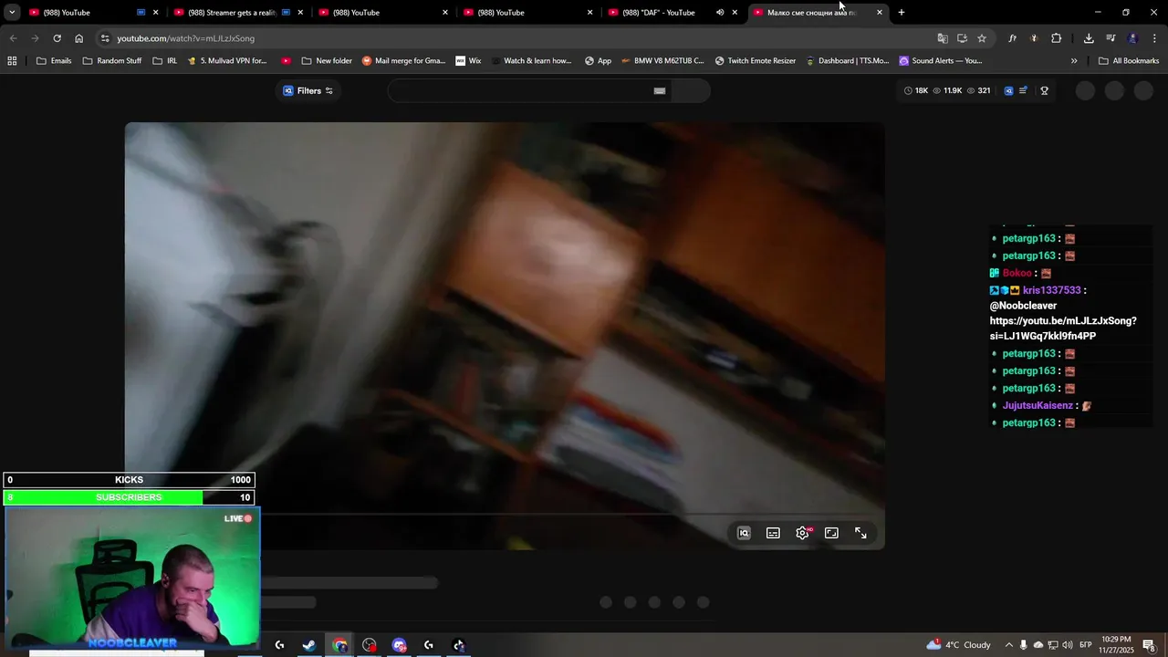
Task: Open the Extensions puzzle icon
Action: (x=1057, y=38)
